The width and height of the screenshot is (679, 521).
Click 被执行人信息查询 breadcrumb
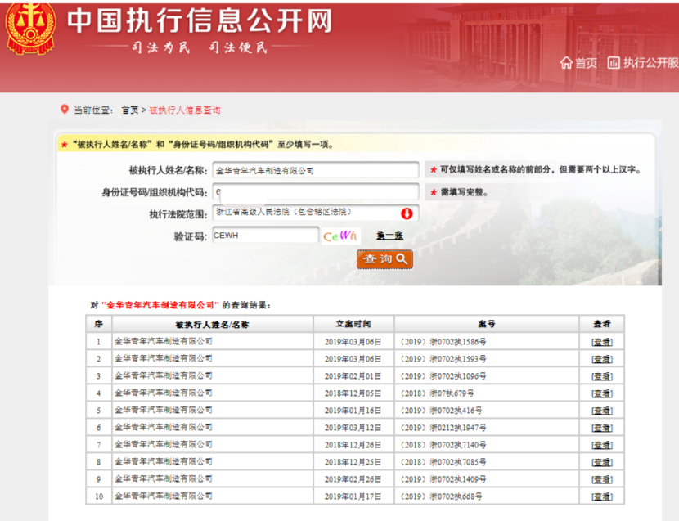[184, 110]
